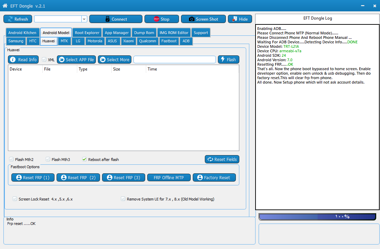Toggle Remove System UI for 7.x, 8.x checkbox
Viewport: 380px width, 249px height.
tap(123, 199)
